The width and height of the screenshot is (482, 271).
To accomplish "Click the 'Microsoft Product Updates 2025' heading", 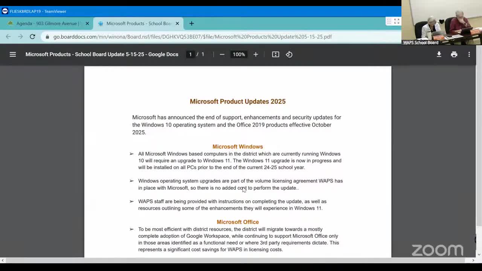I will [x=238, y=101].
